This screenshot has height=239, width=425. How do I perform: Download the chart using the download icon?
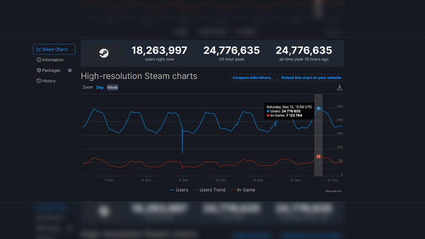point(339,87)
